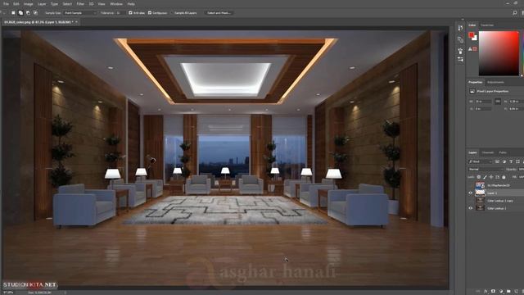Image resolution: width=524 pixels, height=295 pixels.
Task: Switch to the Swatches panel tab
Action: [487, 25]
